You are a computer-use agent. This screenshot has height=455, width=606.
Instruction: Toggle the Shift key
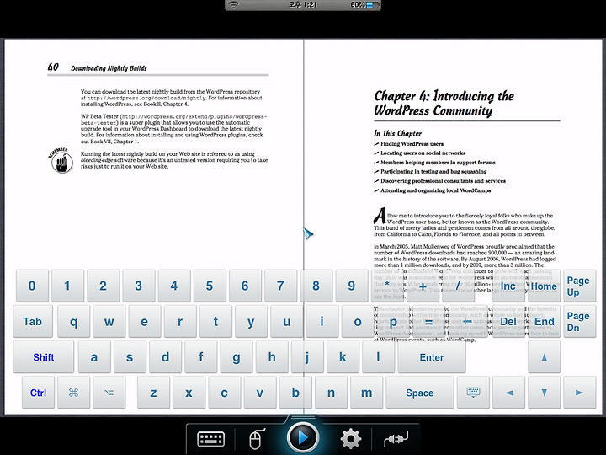43,357
